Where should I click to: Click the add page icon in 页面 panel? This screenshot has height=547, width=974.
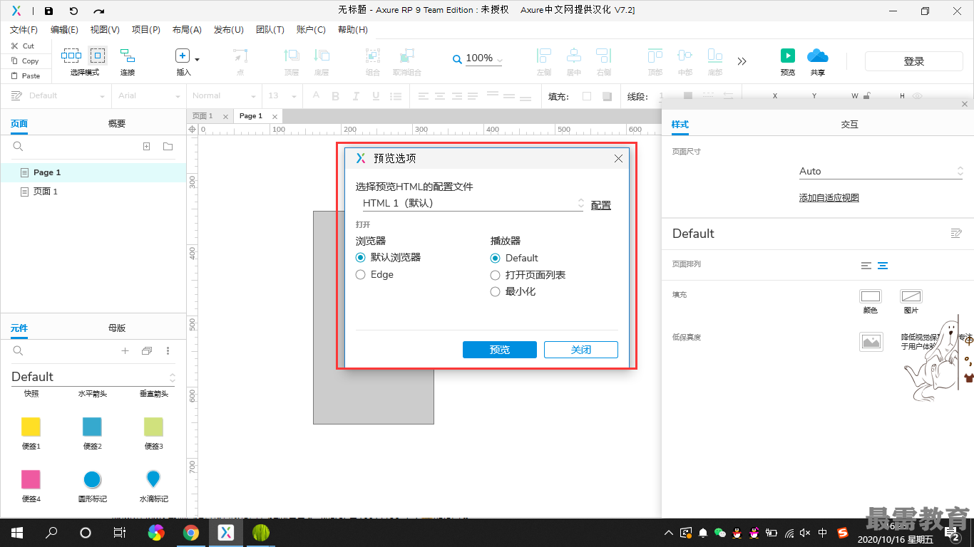tap(146, 147)
